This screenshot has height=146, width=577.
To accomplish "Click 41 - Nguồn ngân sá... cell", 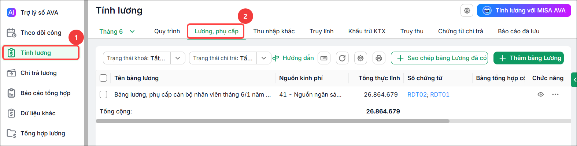I will pos(310,94).
